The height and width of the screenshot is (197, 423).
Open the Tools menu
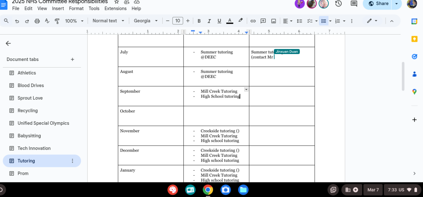click(94, 9)
